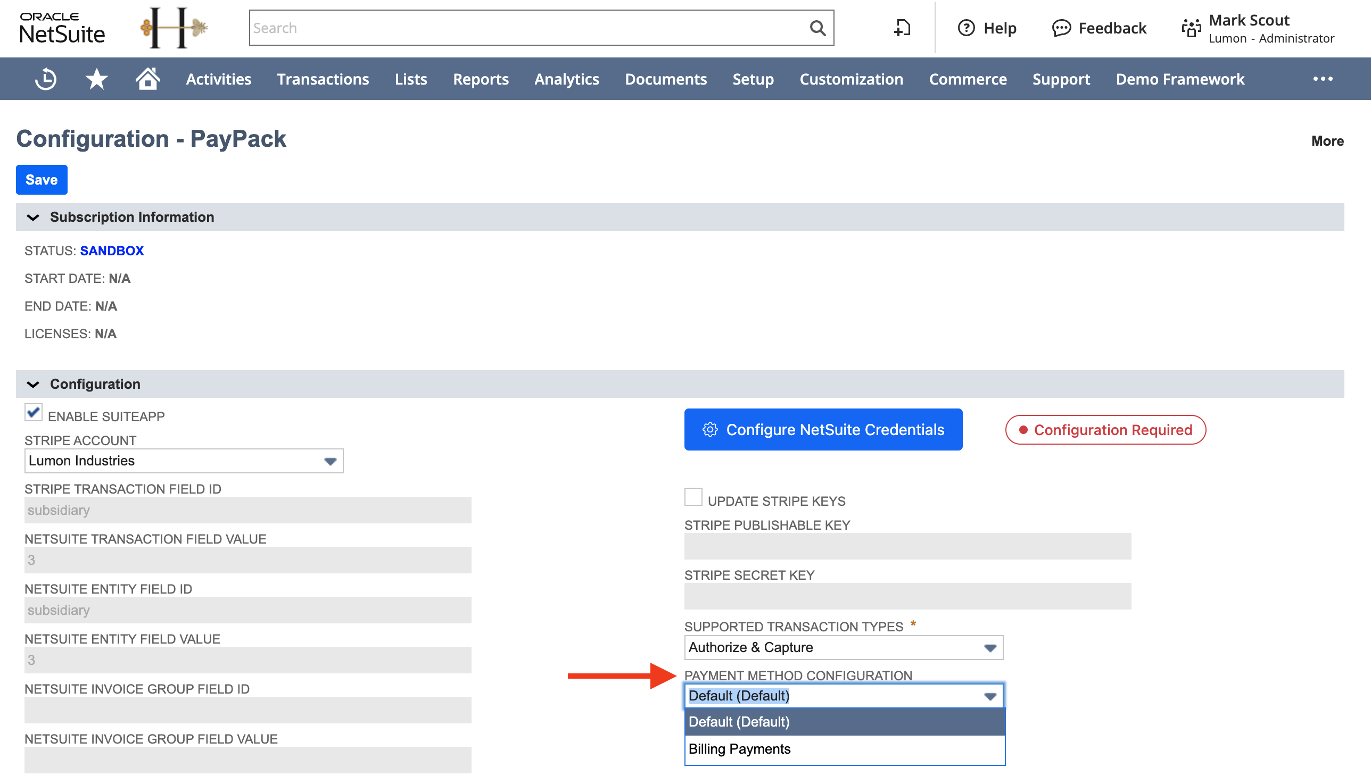Go to the Home icon
1371x784 pixels.
(x=147, y=79)
